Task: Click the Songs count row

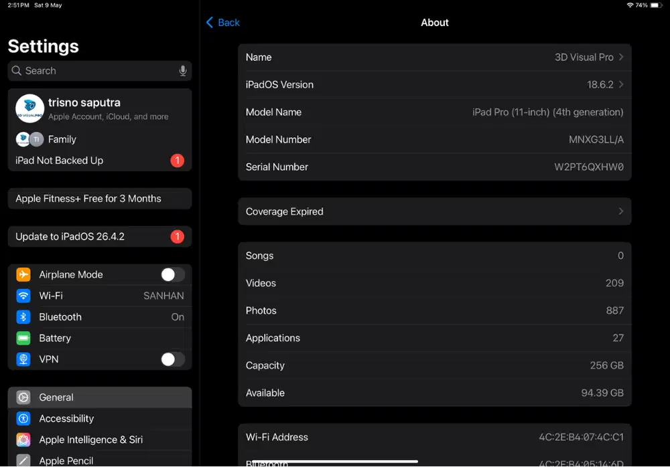Action: 435,256
